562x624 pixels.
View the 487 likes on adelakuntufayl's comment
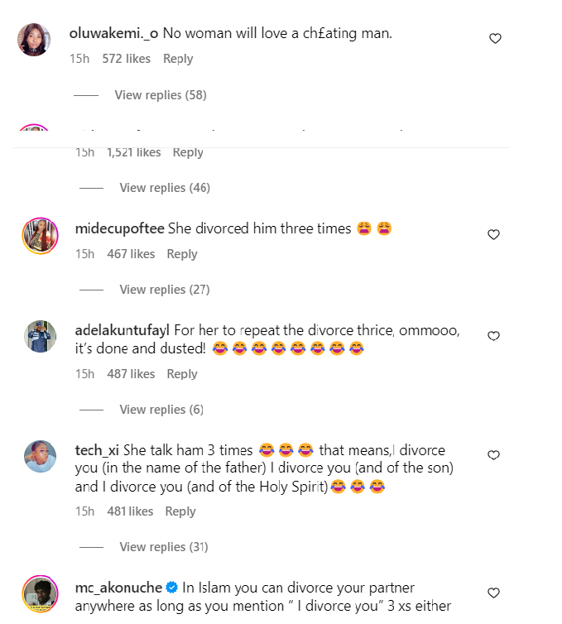pyautogui.click(x=131, y=374)
